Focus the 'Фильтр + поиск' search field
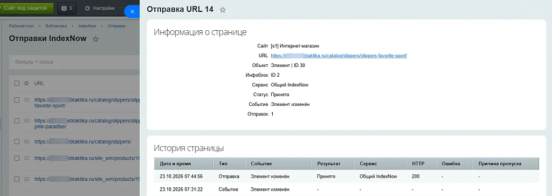This screenshot has height=196, width=552. click(74, 62)
